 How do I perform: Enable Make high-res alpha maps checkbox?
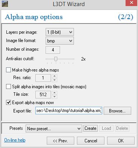[8, 70]
